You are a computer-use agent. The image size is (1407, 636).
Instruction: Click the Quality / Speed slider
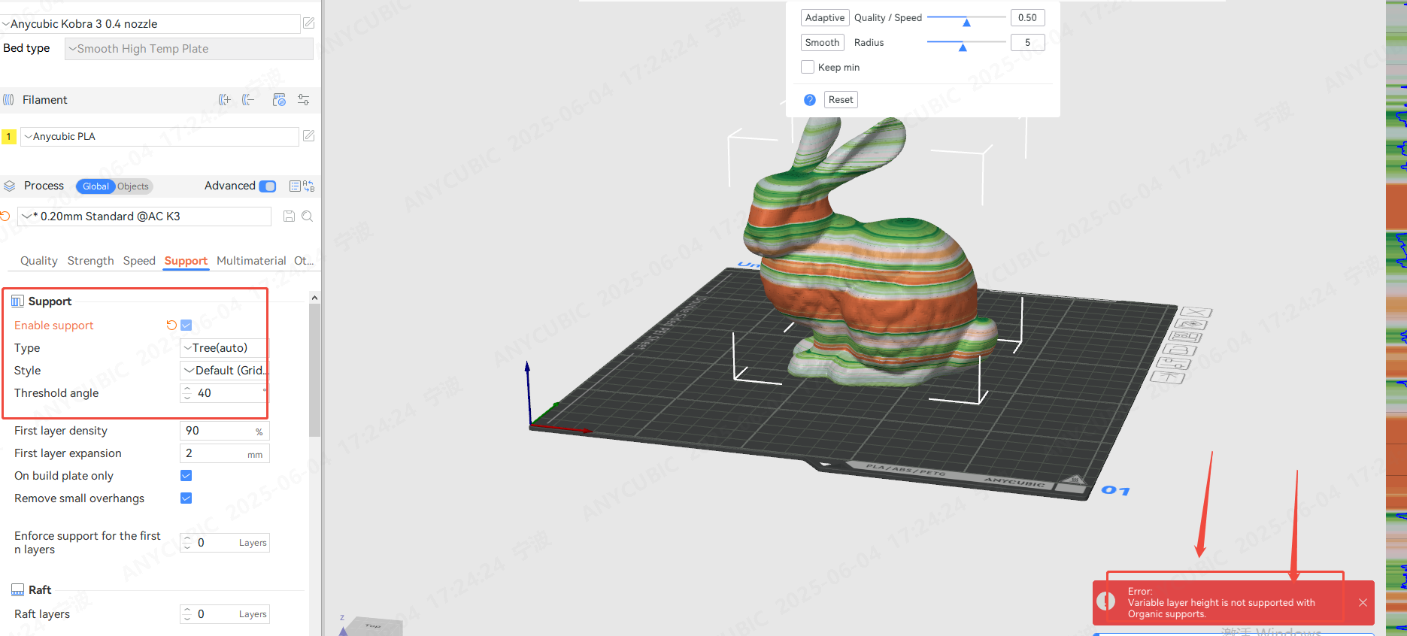[966, 18]
